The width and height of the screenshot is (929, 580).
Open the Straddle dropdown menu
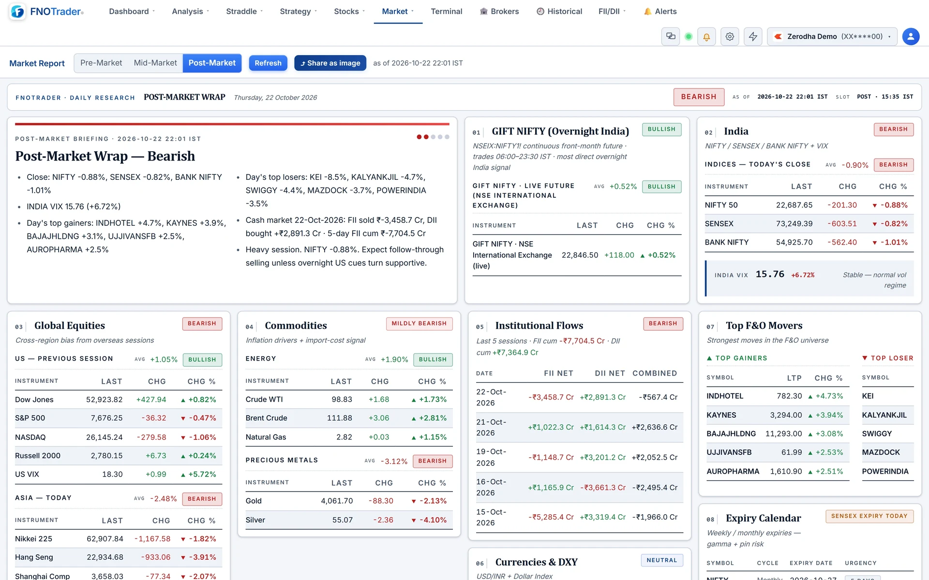click(x=244, y=11)
